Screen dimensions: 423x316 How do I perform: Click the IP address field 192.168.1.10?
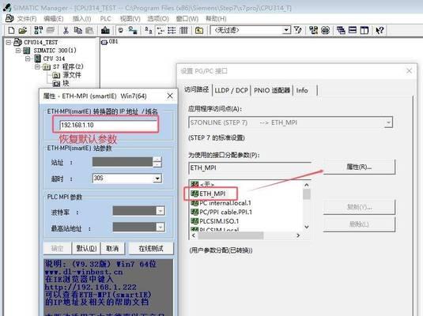[108, 125]
